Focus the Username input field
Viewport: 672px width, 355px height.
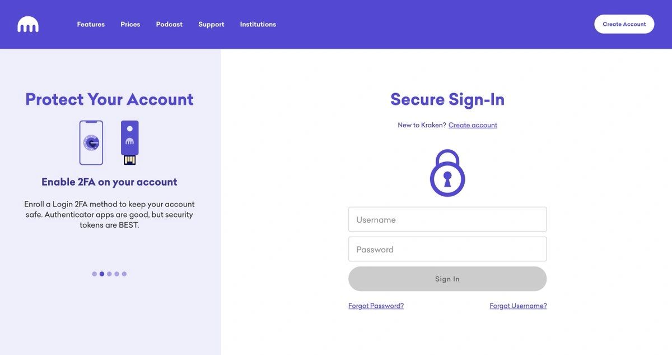[447, 219]
